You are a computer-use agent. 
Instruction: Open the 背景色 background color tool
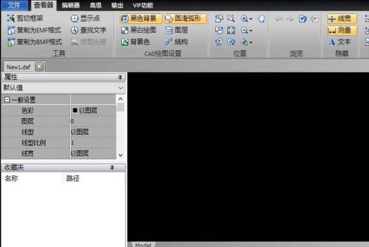point(135,42)
